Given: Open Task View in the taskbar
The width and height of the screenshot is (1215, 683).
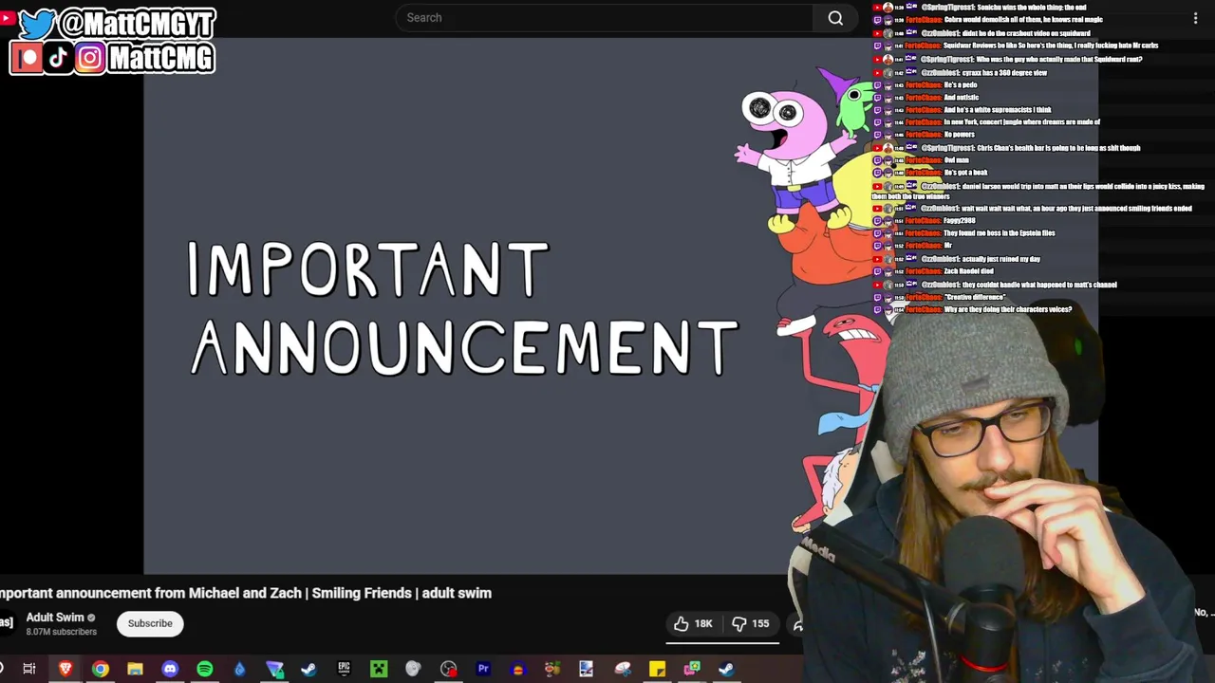Looking at the screenshot, I should (x=29, y=669).
